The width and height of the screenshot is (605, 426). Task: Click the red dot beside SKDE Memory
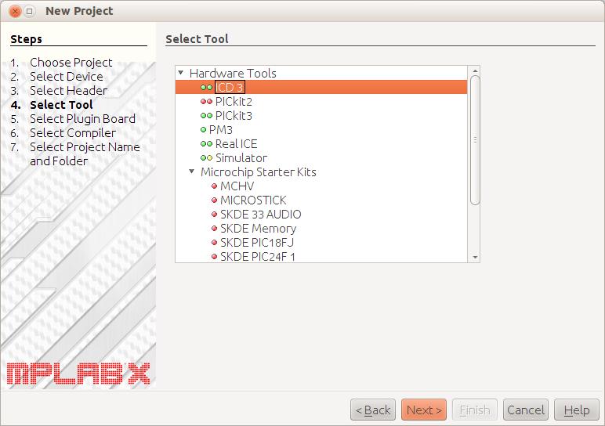[215, 228]
